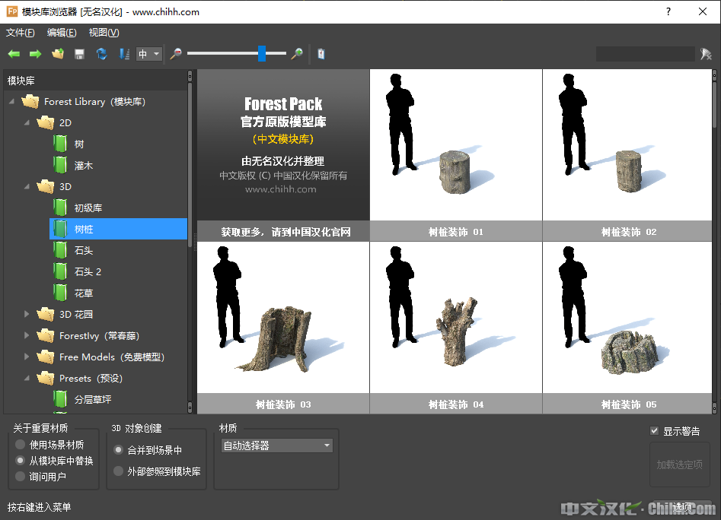Click the thumbnail zoom slider handle
The width and height of the screenshot is (721, 520).
262,53
